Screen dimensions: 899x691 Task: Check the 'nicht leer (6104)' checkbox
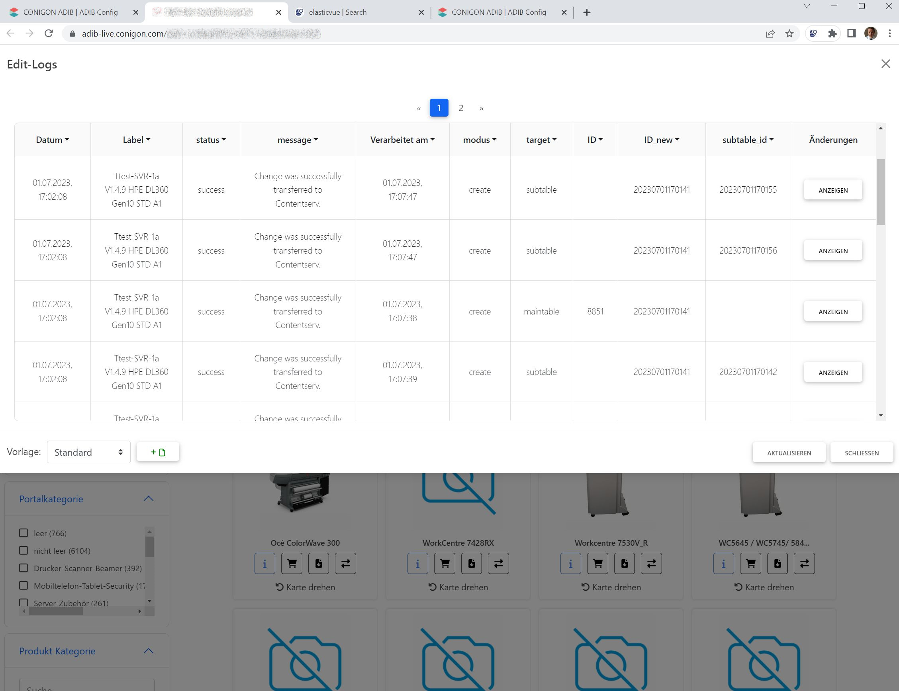pos(24,550)
